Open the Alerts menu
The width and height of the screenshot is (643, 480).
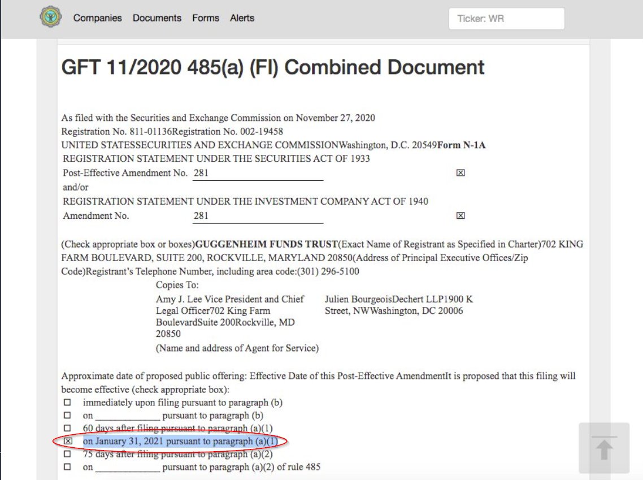point(242,18)
